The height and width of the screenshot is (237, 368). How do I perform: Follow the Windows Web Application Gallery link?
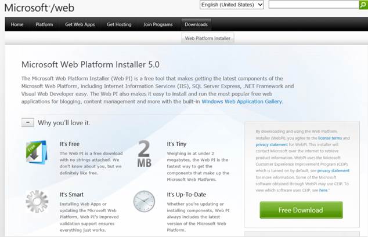241,101
